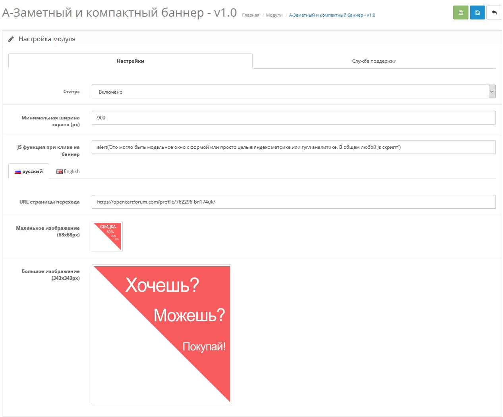This screenshot has width=503, height=417.
Task: Switch to the Служба поддержки tab
Action: (x=374, y=61)
